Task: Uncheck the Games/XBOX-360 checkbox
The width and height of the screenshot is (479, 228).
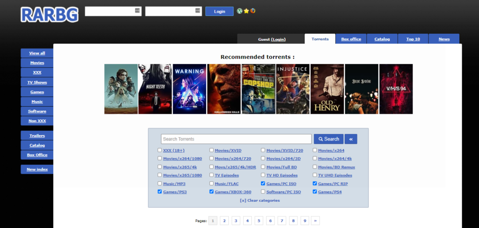Action: click(x=211, y=191)
